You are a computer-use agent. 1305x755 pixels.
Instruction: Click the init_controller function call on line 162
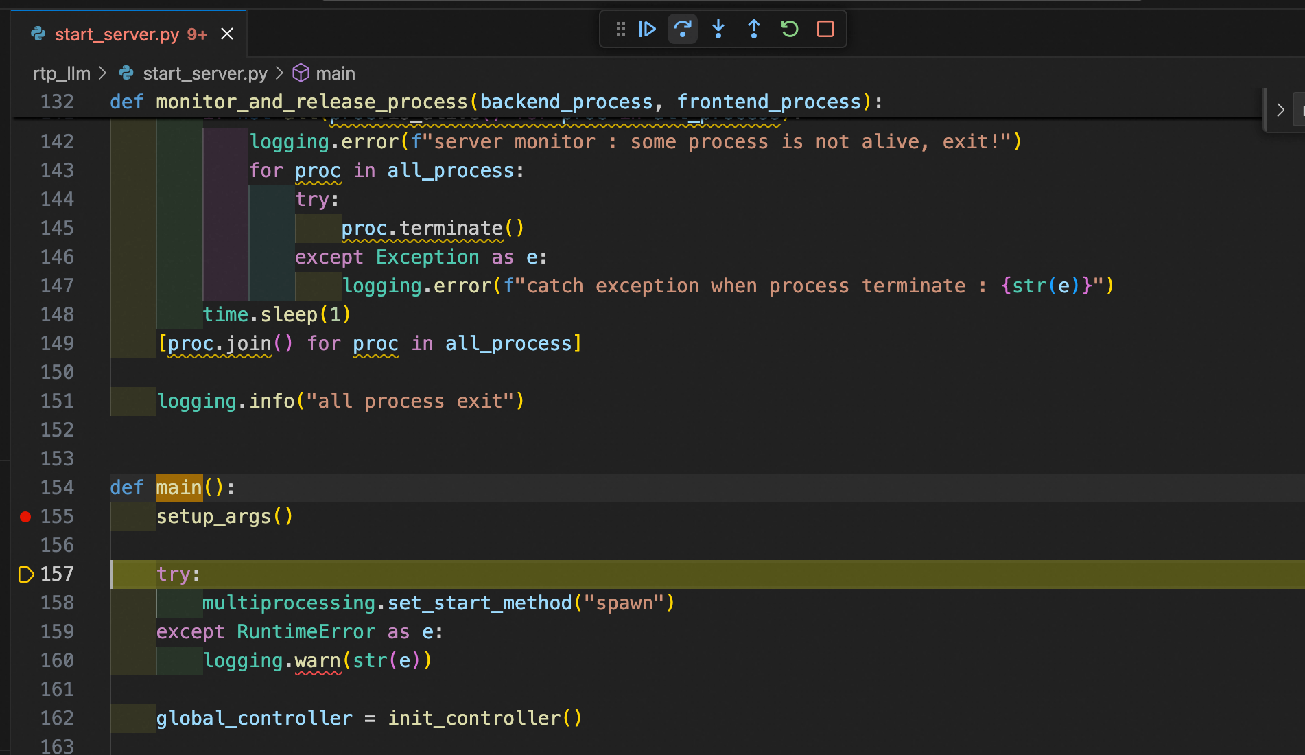(474, 718)
